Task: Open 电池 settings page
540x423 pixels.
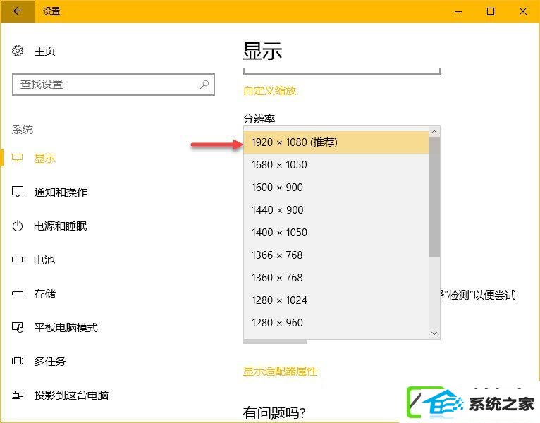Action: click(x=44, y=259)
